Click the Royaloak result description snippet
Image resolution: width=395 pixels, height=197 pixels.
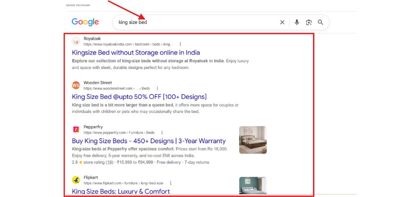pos(160,64)
